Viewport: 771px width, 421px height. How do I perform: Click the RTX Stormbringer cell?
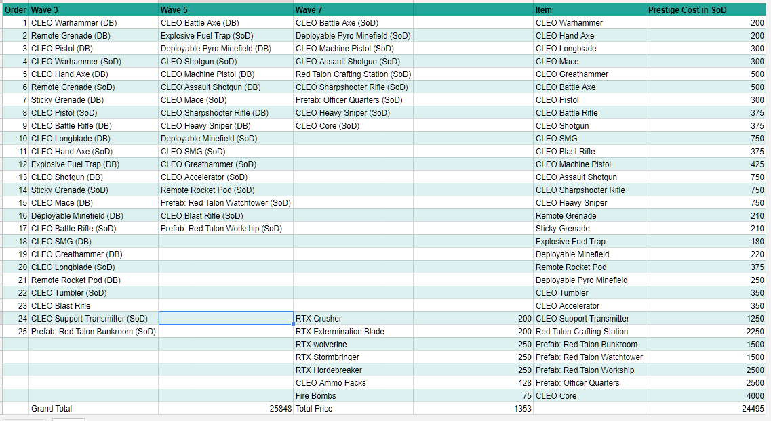pyautogui.click(x=353, y=357)
